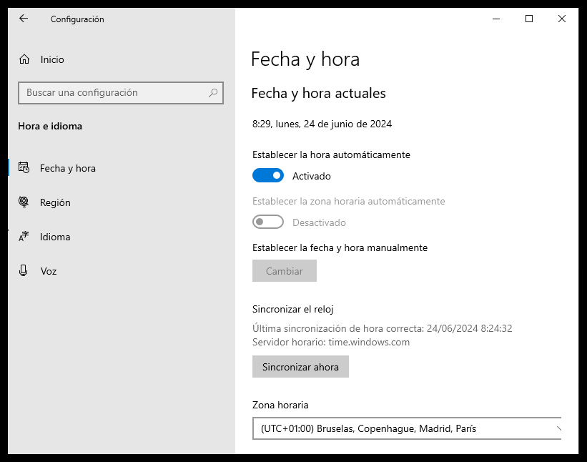Open the Voz section
Image resolution: width=587 pixels, height=462 pixels.
pos(122,270)
